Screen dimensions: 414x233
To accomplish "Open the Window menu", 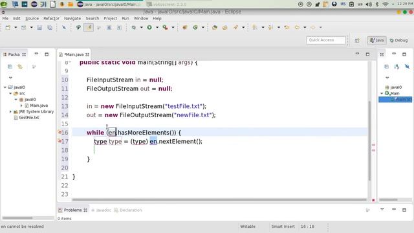I will click(141, 19).
